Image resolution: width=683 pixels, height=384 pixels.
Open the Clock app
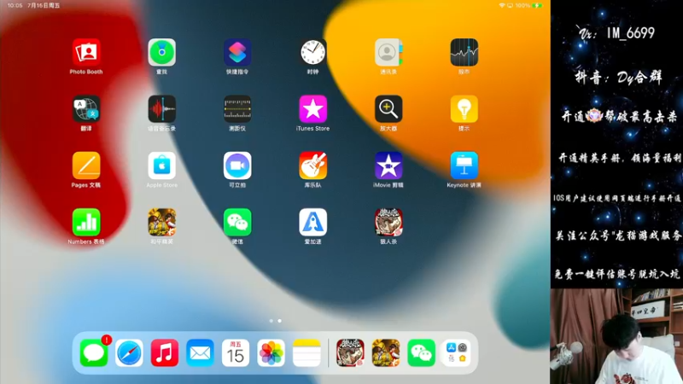coord(312,52)
